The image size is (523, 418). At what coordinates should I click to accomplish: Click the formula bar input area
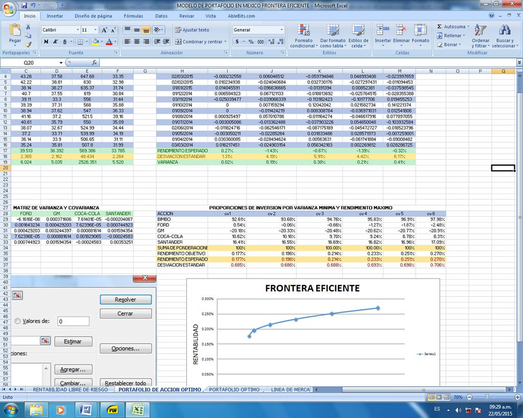click(308, 63)
